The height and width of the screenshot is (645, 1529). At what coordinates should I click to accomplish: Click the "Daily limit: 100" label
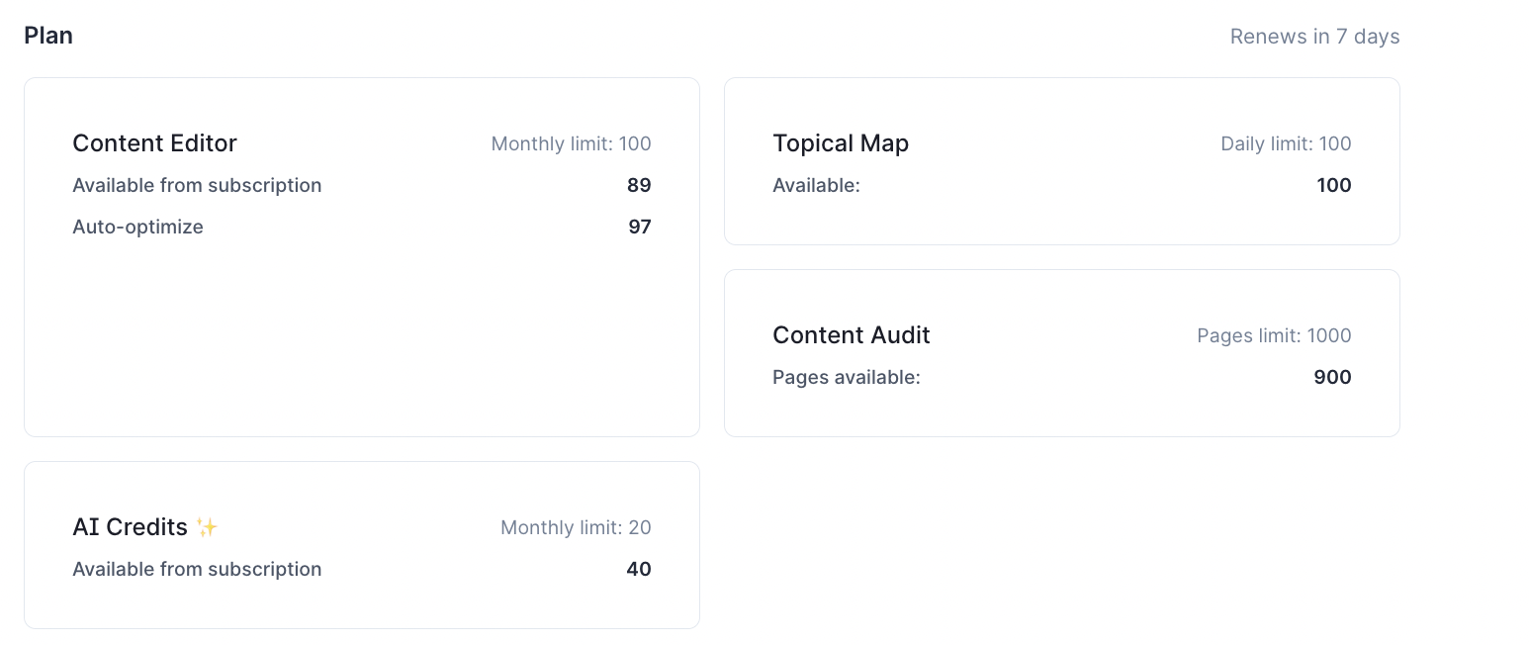pyautogui.click(x=1286, y=143)
